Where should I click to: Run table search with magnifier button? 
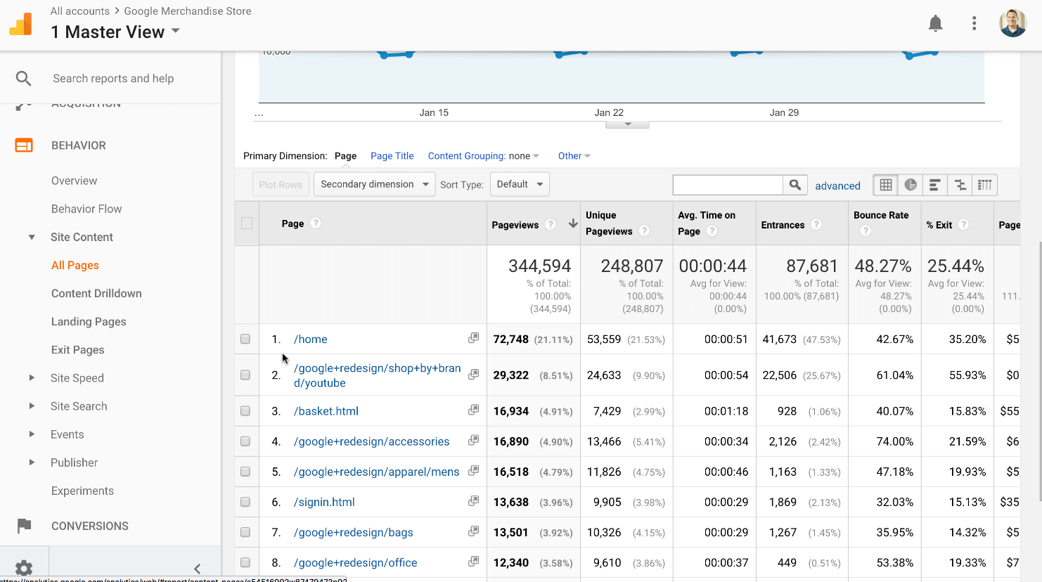click(795, 185)
